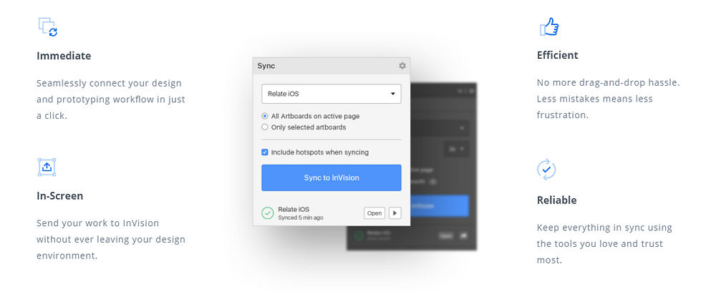Click the In-Screen heading
Image resolution: width=716 pixels, height=307 pixels.
[x=60, y=195]
